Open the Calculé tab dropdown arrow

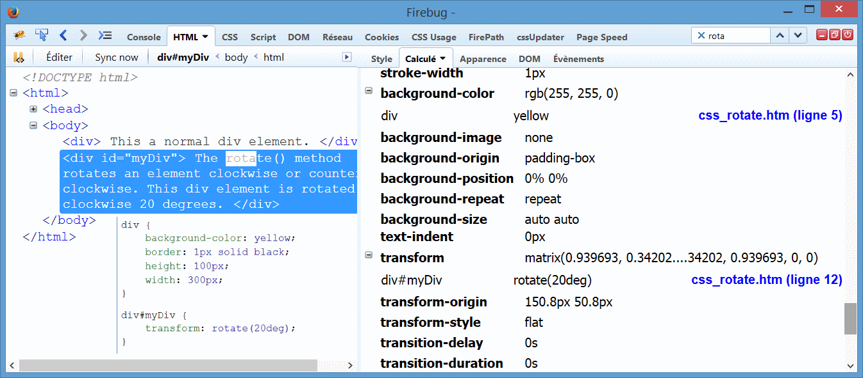(x=442, y=58)
